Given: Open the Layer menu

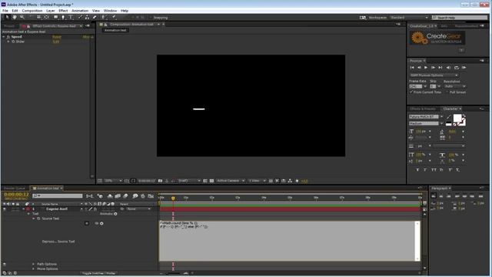Looking at the screenshot, I should [51, 11].
